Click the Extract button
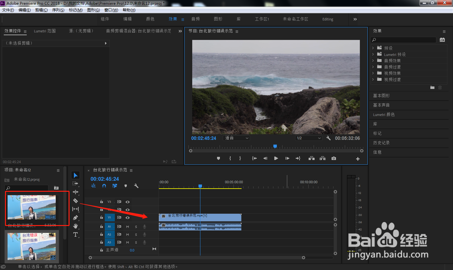Screen dimensions: 453x270 322,158
